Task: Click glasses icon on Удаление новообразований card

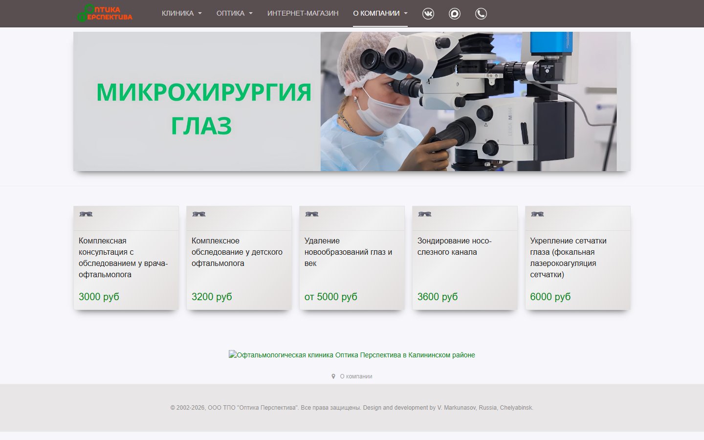Action: [312, 214]
